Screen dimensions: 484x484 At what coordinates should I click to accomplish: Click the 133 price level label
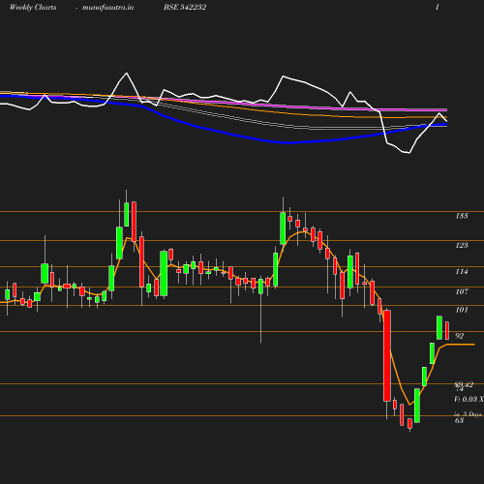[x=462, y=216]
